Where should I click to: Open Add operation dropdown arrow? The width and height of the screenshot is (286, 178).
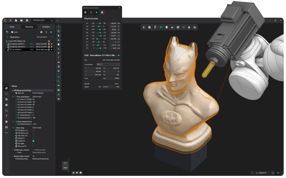point(52,37)
